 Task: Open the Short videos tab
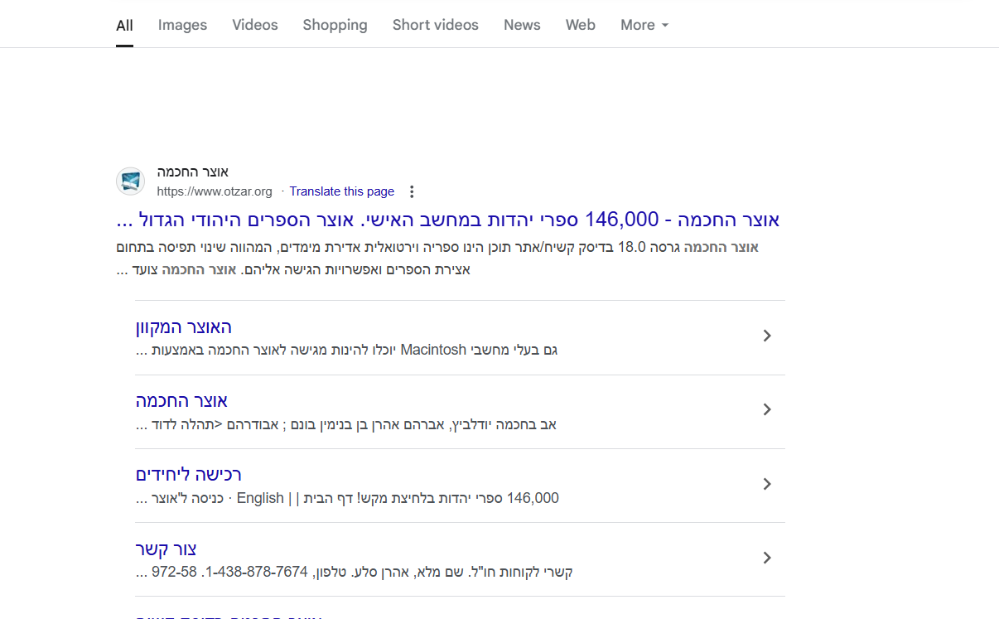[436, 25]
